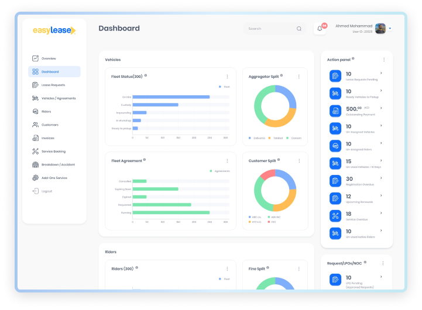Toggle the Fleet legend in Fleet Status
The width and height of the screenshot is (422, 310).
(224, 87)
